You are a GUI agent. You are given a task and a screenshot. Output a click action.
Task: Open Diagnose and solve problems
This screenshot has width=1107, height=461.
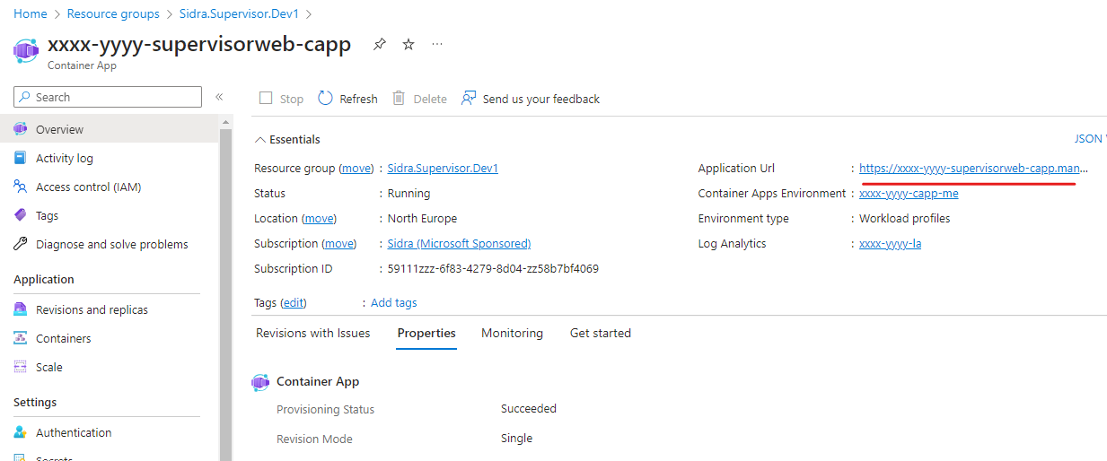pyautogui.click(x=111, y=244)
